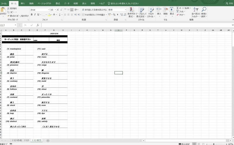Open Sort and Filter (並べ替えとフィルター)
The height and width of the screenshot is (145, 234).
(196, 12)
